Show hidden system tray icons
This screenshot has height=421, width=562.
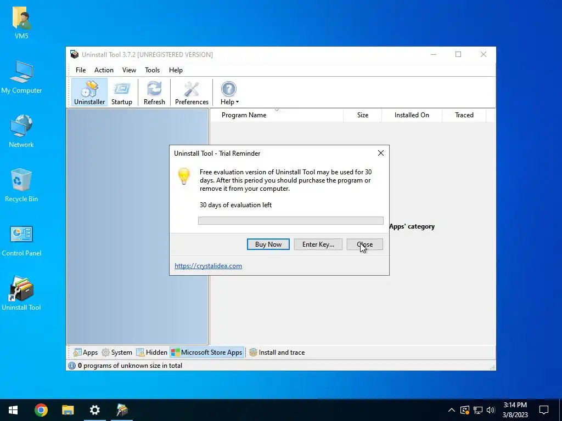point(452,410)
